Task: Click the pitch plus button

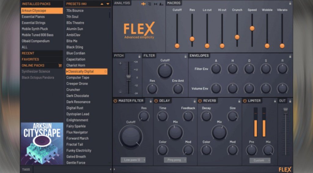Action: [120, 63]
